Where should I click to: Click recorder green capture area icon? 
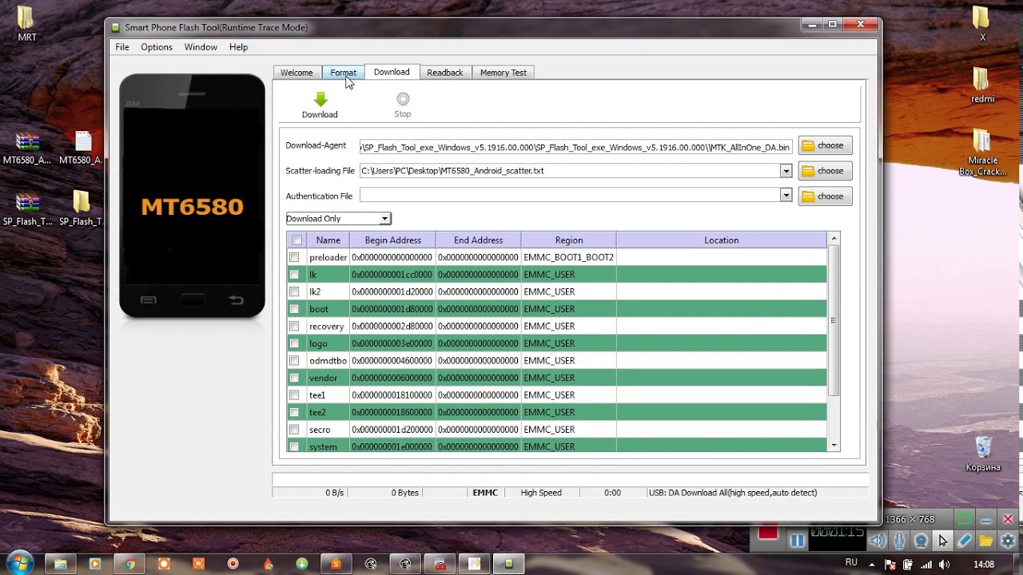click(965, 519)
